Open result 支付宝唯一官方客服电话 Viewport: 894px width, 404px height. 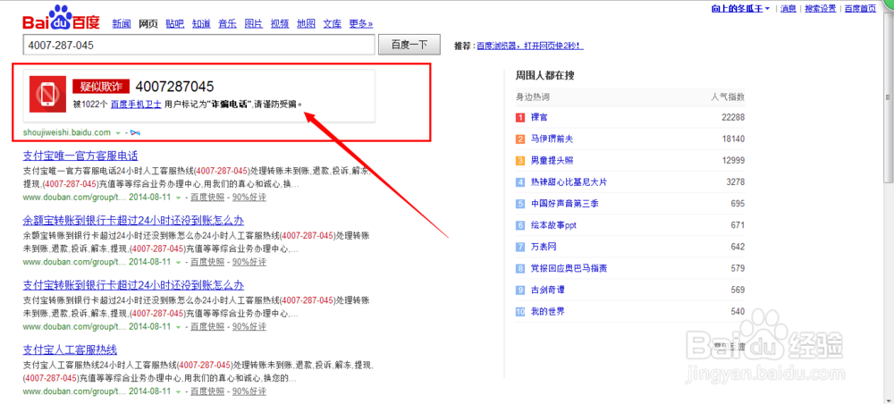click(x=80, y=156)
